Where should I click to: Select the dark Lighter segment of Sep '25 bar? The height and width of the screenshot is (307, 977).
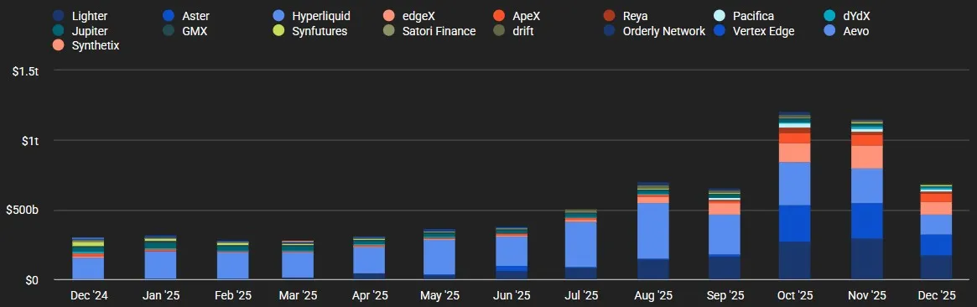coord(724,268)
